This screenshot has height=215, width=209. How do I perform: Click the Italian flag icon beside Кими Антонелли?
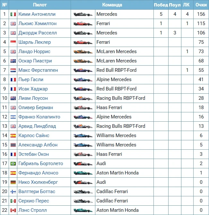[13, 14]
